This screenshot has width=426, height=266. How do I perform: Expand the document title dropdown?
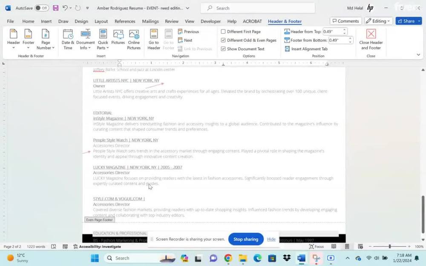(187, 8)
